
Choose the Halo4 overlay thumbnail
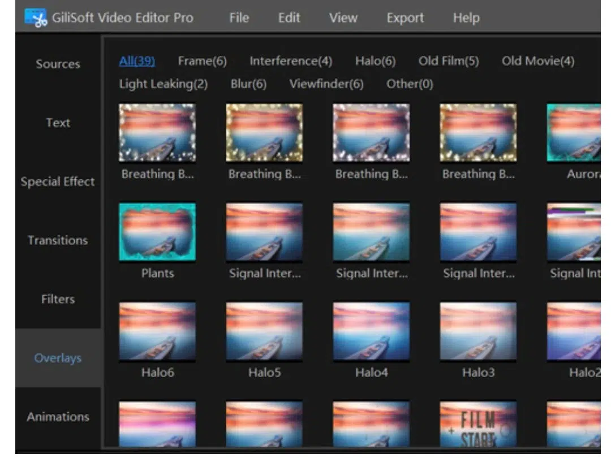tap(371, 331)
